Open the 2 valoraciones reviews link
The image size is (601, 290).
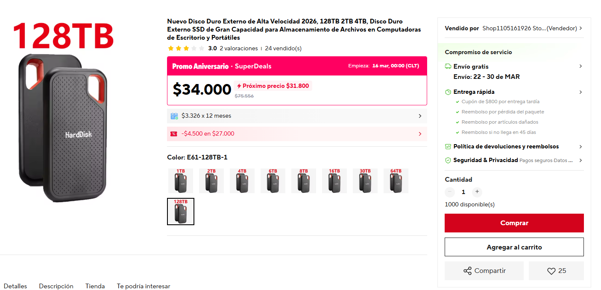pos(239,49)
